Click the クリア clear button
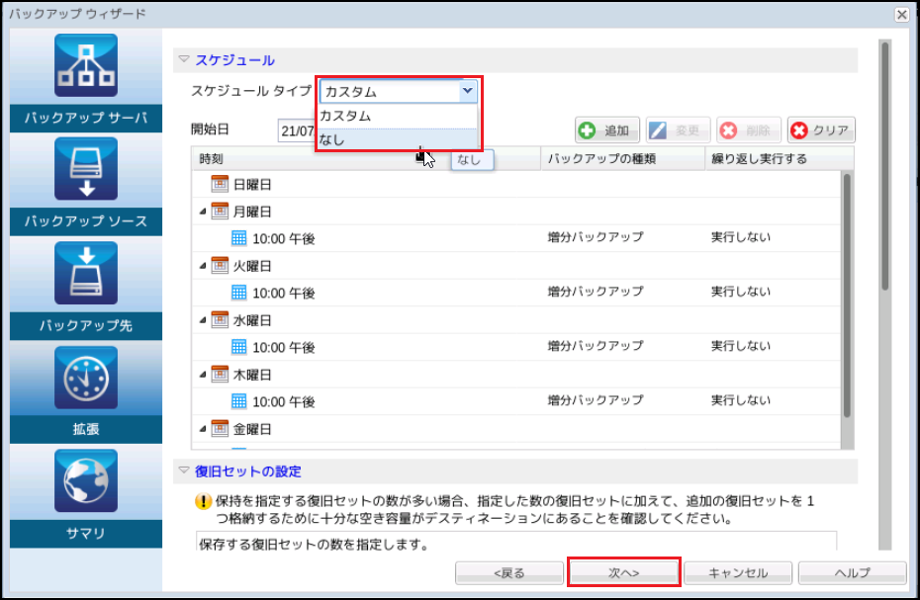Image resolution: width=920 pixels, height=600 pixels. coord(821,130)
